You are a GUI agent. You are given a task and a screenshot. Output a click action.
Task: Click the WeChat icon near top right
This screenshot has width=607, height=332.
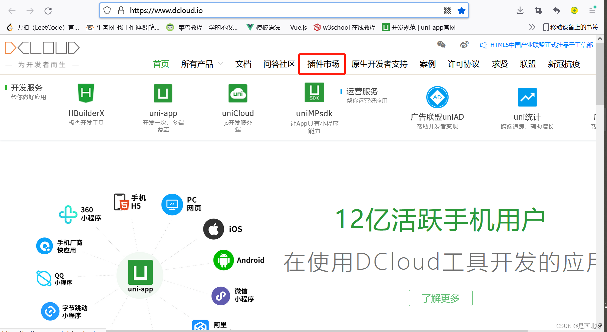pos(442,44)
